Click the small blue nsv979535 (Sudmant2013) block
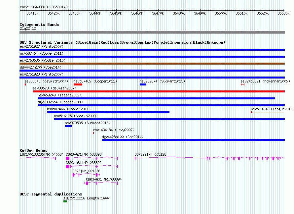The width and height of the screenshot is (294, 214). point(68,126)
